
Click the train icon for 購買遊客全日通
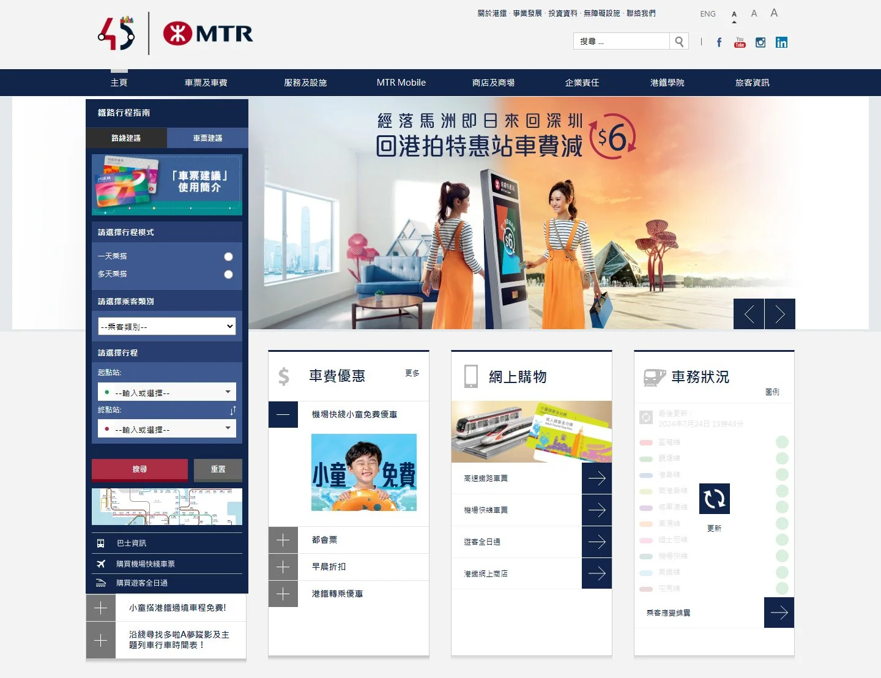(101, 583)
